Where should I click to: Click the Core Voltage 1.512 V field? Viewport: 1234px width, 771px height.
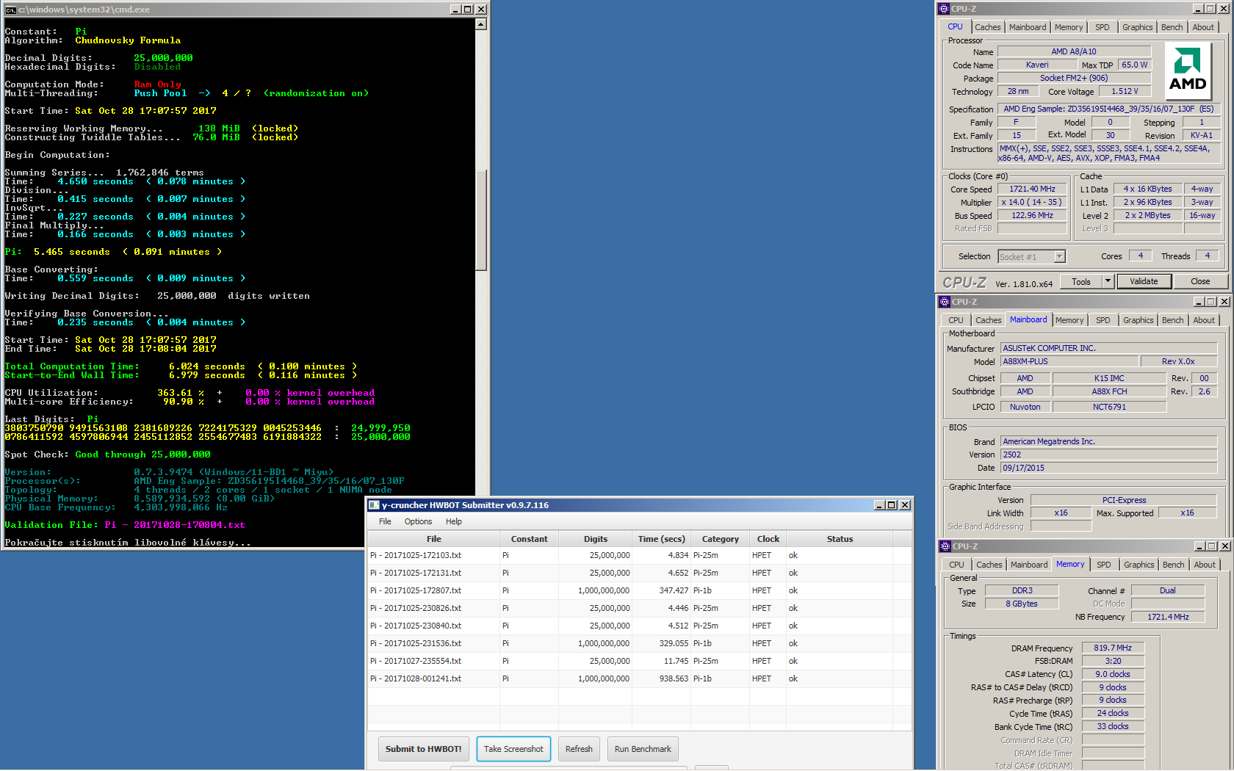click(x=1125, y=91)
